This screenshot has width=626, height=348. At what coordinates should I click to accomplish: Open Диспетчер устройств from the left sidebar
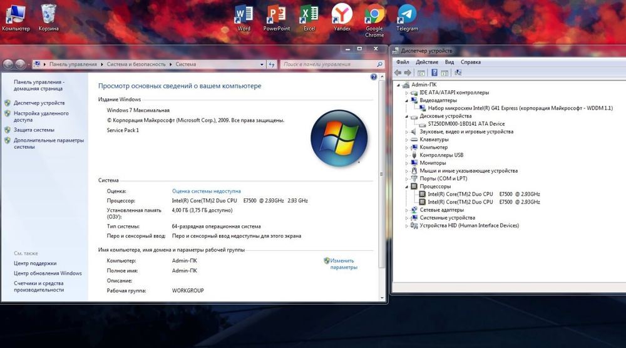point(39,103)
